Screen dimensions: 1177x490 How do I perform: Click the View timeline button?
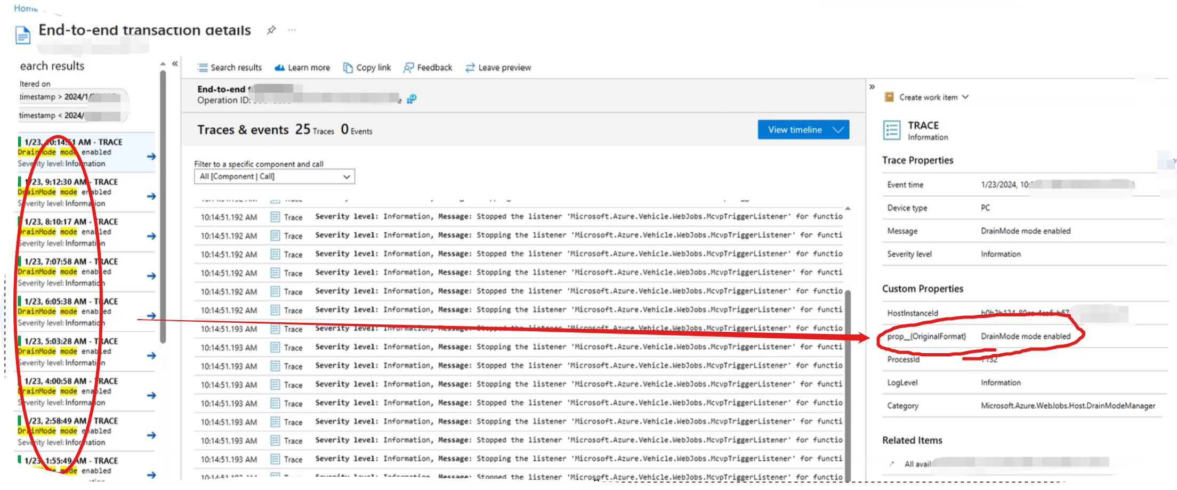(x=803, y=130)
